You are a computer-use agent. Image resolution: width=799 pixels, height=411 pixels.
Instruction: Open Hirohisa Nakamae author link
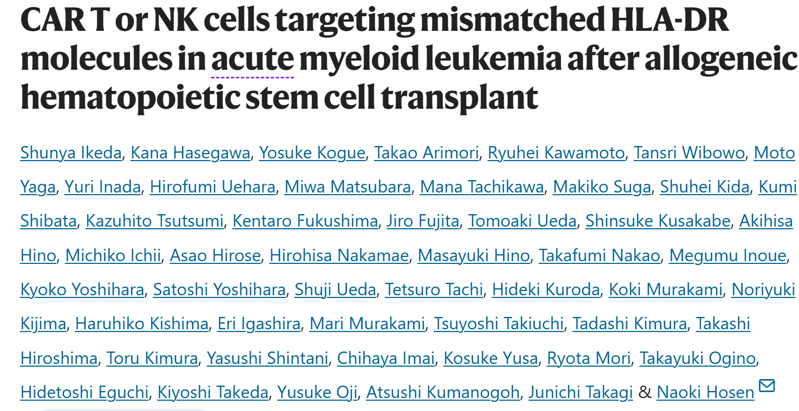coord(339,255)
